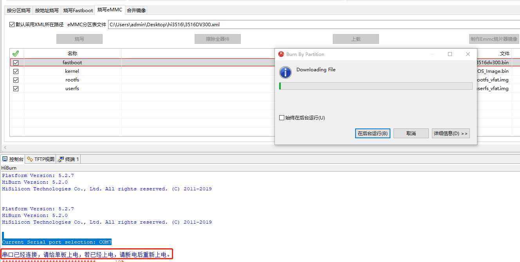Toggle the userfs partition checkbox
This screenshot has width=520, height=262.
tap(16, 89)
